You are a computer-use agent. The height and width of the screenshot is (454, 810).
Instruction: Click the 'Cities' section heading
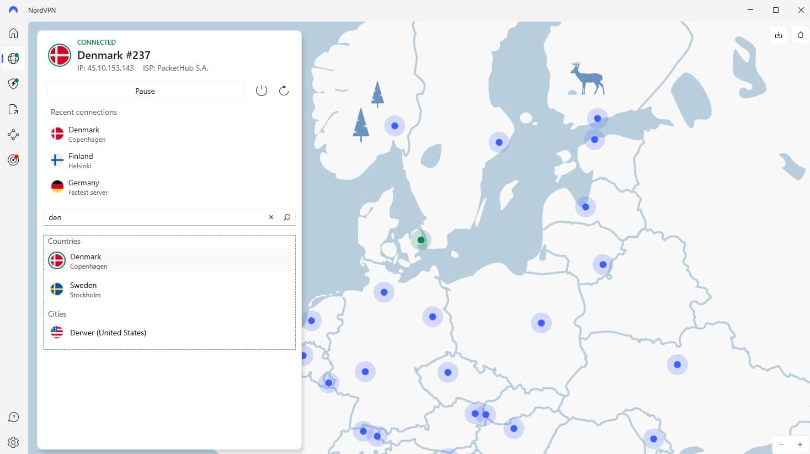(57, 314)
